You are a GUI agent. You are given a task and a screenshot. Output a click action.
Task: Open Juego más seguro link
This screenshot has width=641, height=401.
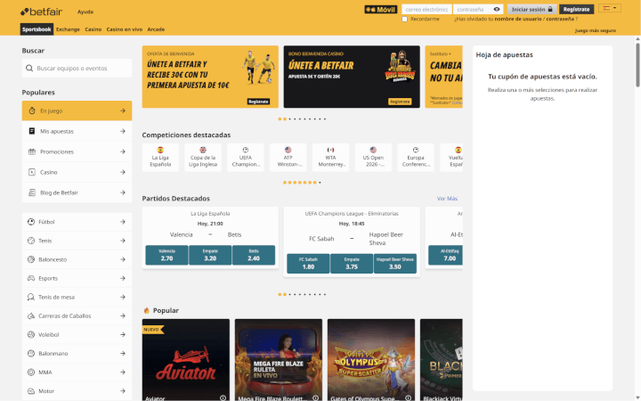(x=596, y=30)
